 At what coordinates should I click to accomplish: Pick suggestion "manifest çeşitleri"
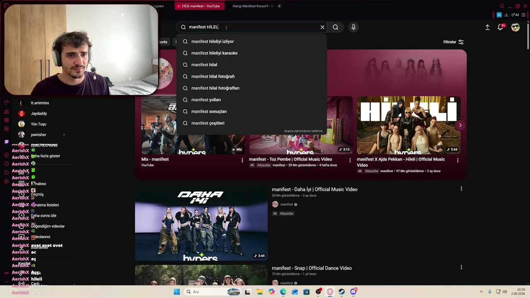[252, 123]
